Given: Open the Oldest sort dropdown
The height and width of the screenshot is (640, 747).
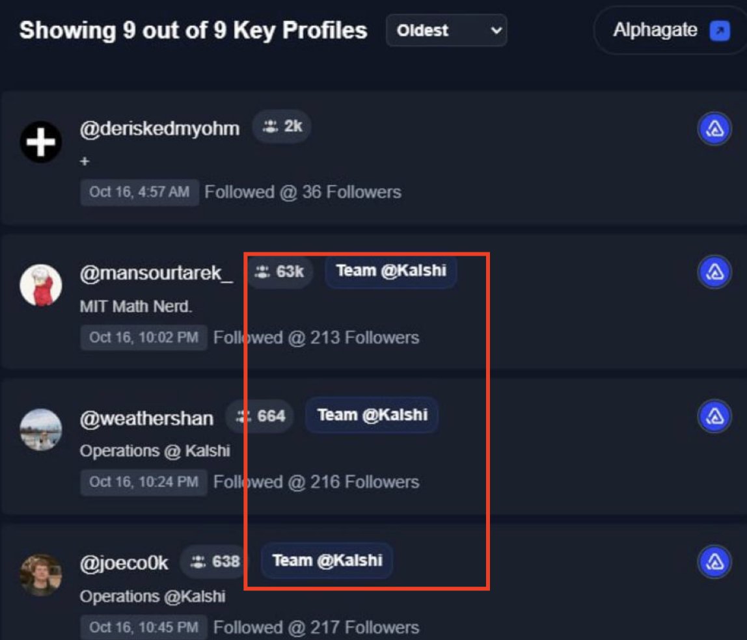Looking at the screenshot, I should pyautogui.click(x=446, y=31).
